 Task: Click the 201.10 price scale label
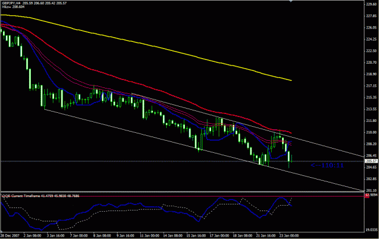tap(371, 190)
